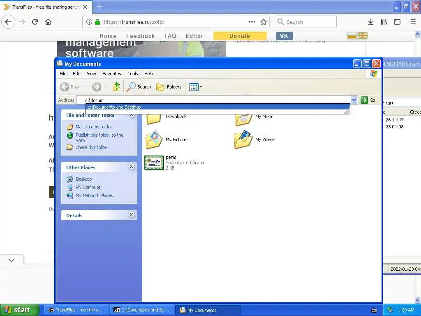Image resolution: width=421 pixels, height=316 pixels.
Task: Open Firefox hamburger menu
Action: 413,22
